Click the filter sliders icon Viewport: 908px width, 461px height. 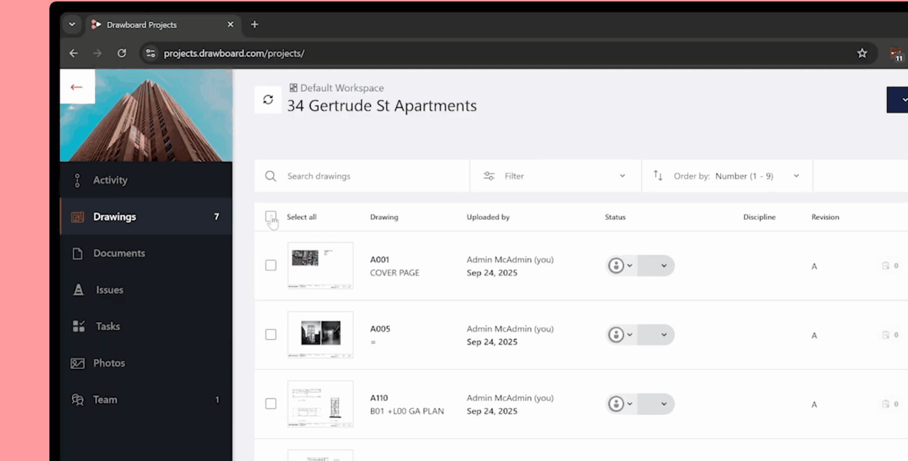(x=489, y=176)
